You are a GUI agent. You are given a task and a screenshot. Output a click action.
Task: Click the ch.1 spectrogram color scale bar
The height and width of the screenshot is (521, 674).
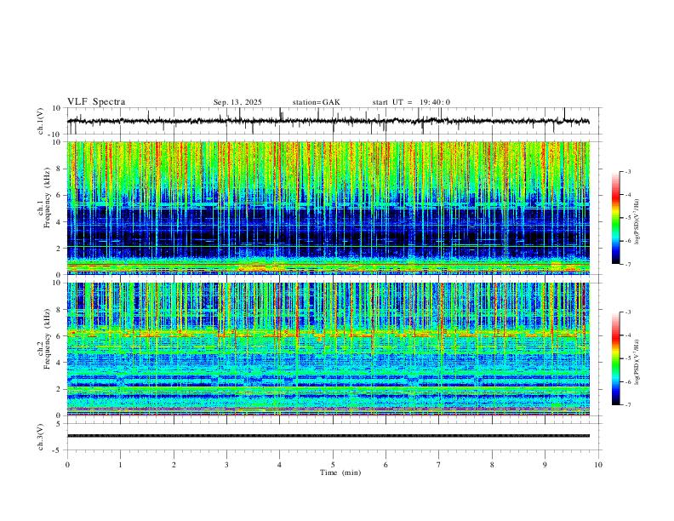pyautogui.click(x=615, y=218)
